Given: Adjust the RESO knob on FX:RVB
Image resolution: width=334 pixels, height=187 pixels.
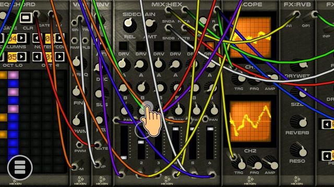Looking at the screenshot, I should pos(299,150).
